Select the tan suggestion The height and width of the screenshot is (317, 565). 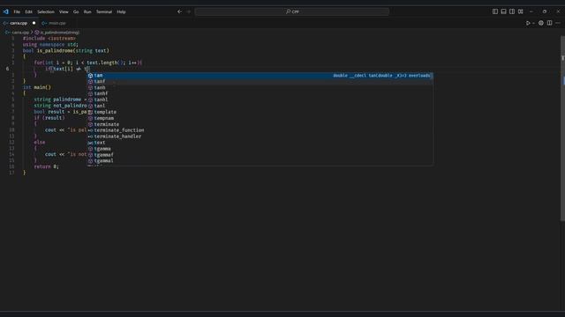pos(260,76)
